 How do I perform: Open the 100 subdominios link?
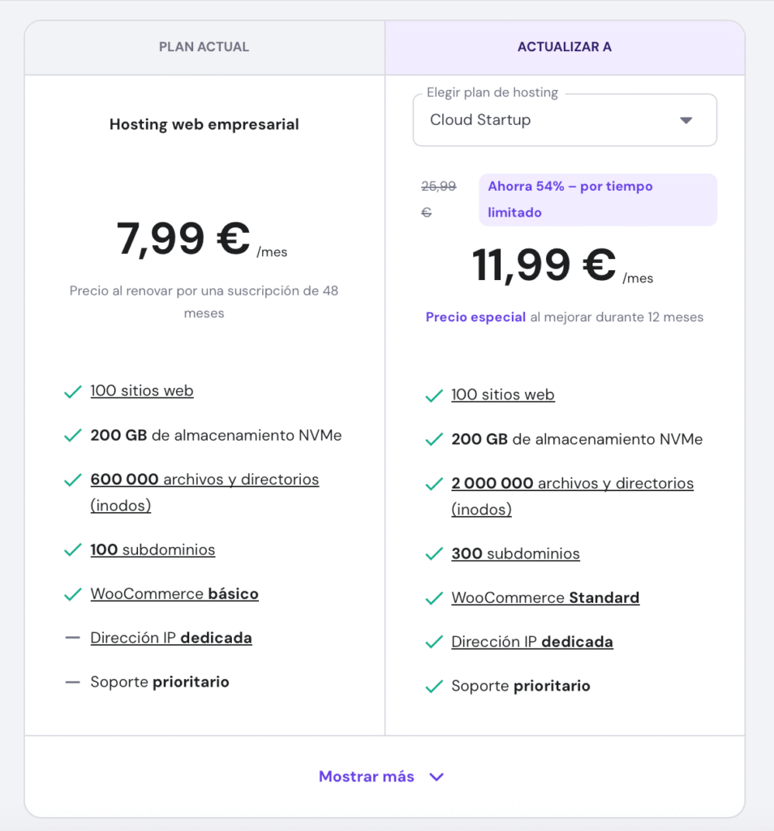click(153, 549)
